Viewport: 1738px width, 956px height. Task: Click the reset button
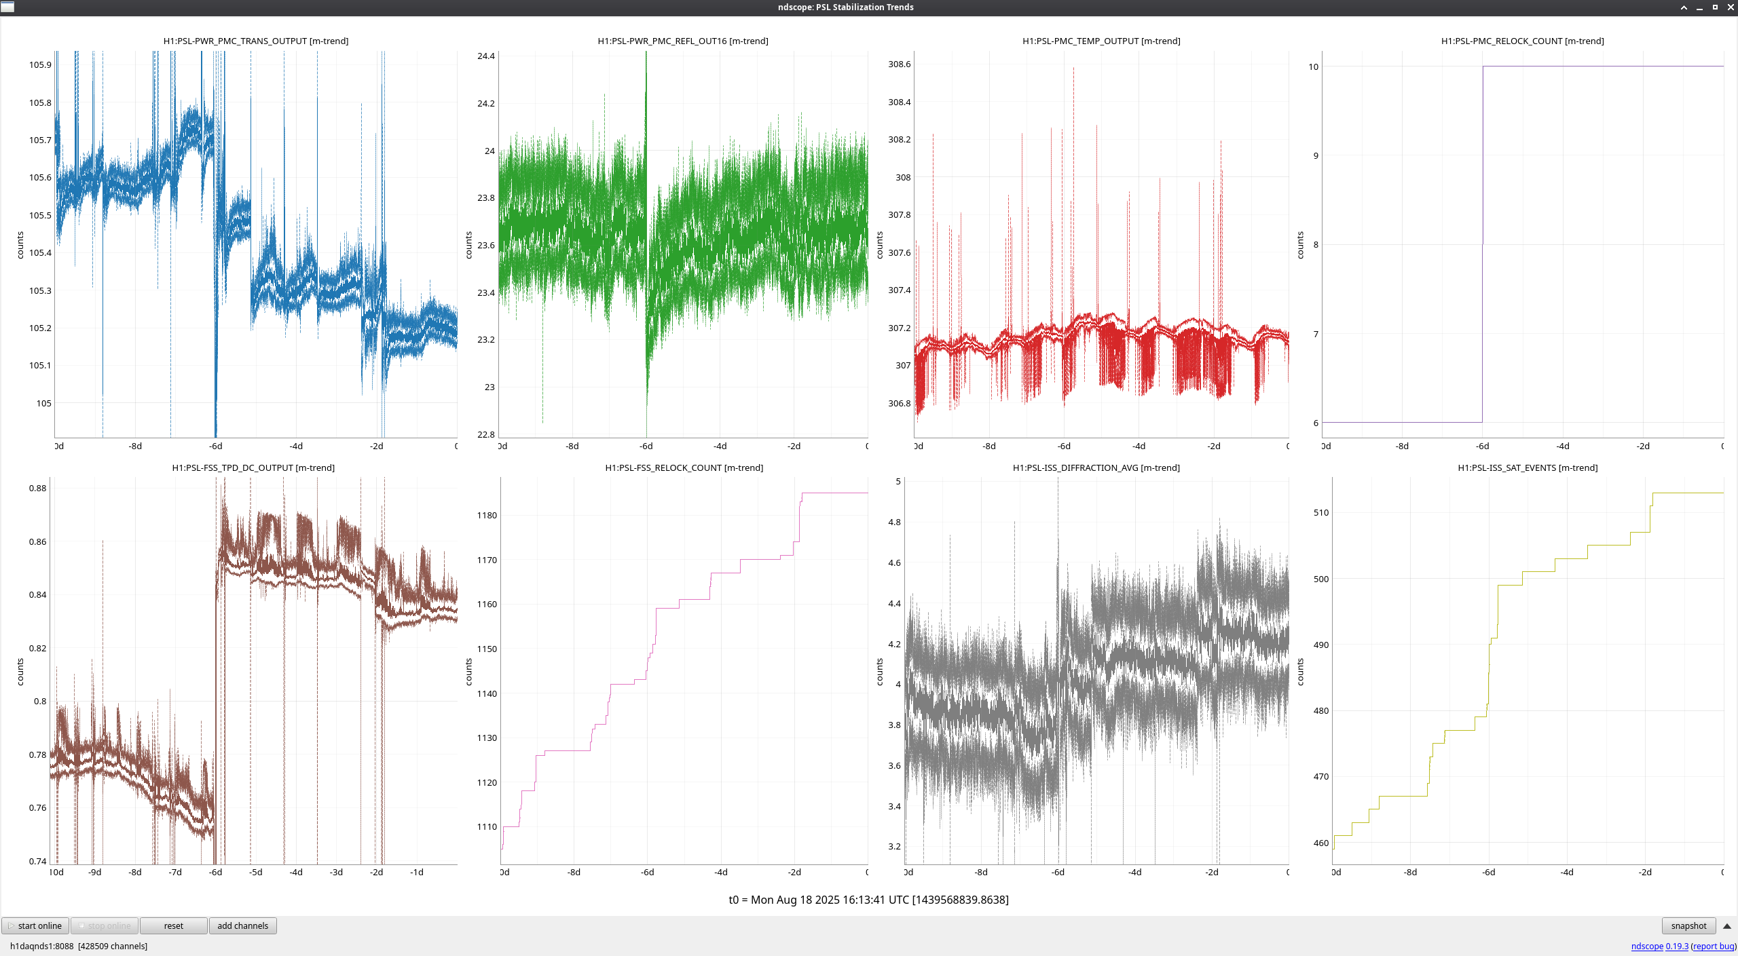tap(173, 925)
